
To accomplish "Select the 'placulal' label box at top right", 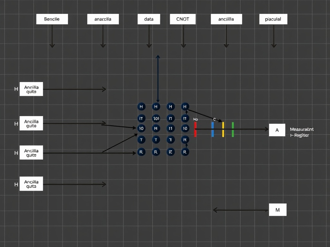I will tap(273, 19).
